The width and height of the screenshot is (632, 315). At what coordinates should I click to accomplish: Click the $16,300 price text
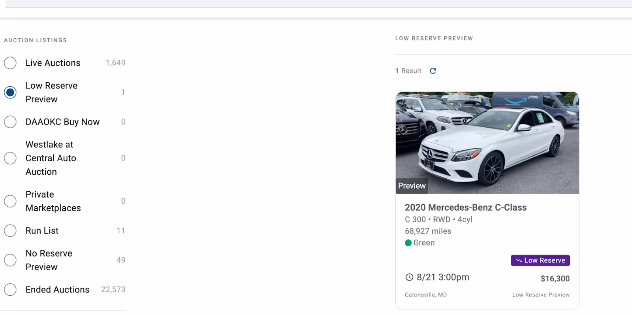555,279
